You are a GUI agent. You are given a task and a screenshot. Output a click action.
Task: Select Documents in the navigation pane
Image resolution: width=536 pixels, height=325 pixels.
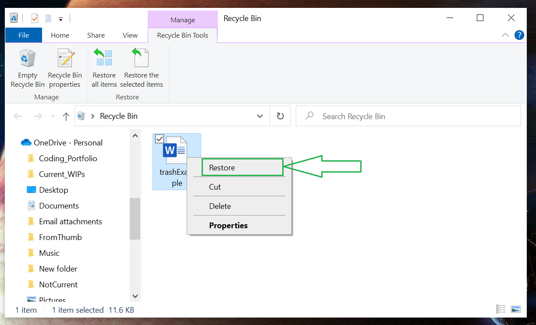coord(59,205)
